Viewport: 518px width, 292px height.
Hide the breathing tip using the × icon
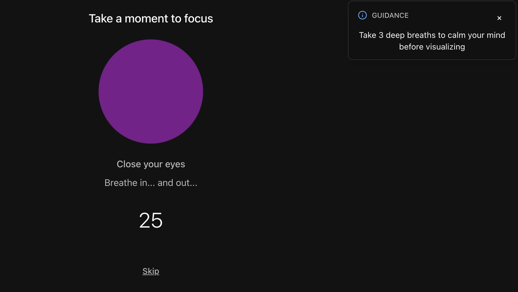pyautogui.click(x=499, y=18)
